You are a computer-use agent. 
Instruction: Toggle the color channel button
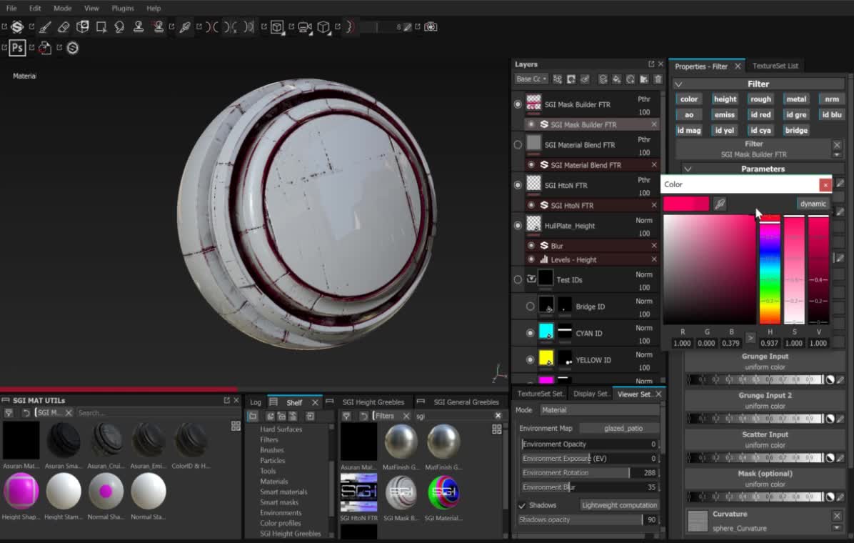click(688, 99)
